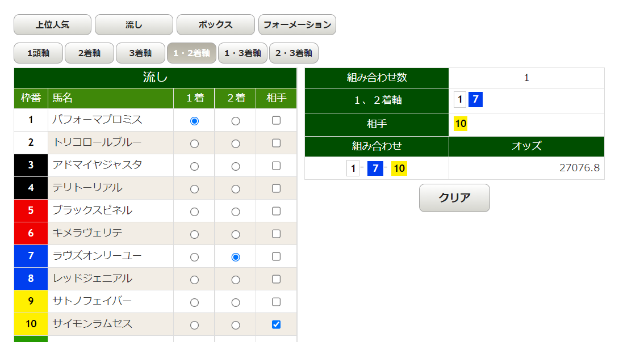Screen dimensions: 640x342
Task: Set トリコロールブルー as 1着
Action: (195, 143)
